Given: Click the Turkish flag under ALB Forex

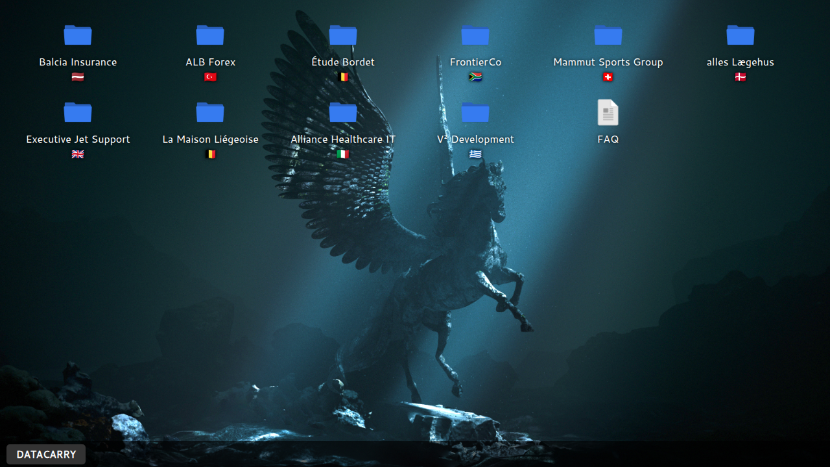Looking at the screenshot, I should pos(210,77).
